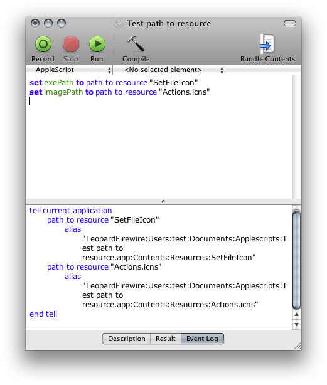The image size is (327, 385).
Task: Switch to the Description tab
Action: pyautogui.click(x=127, y=339)
